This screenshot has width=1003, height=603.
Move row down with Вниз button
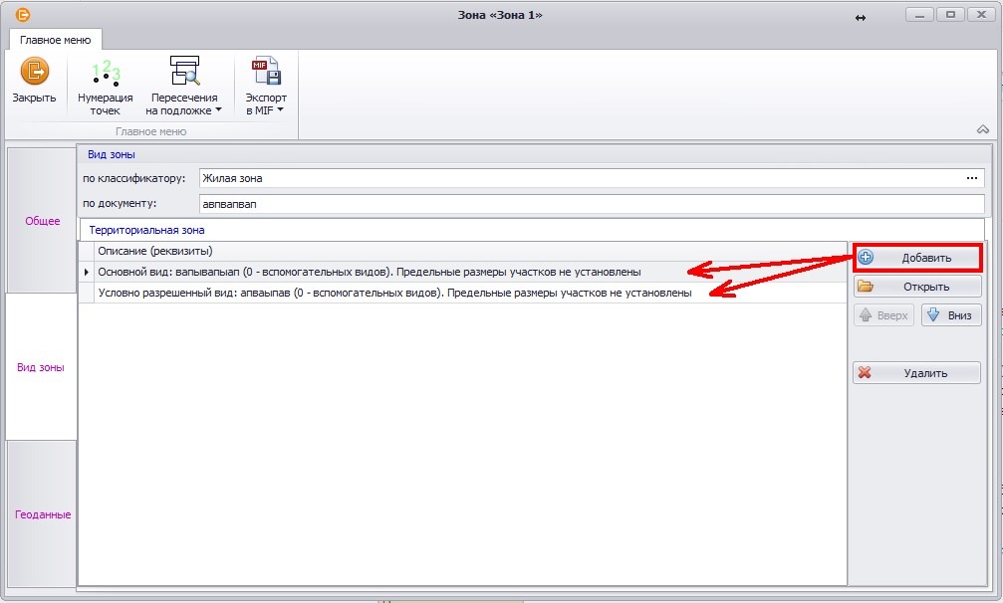[x=951, y=315]
